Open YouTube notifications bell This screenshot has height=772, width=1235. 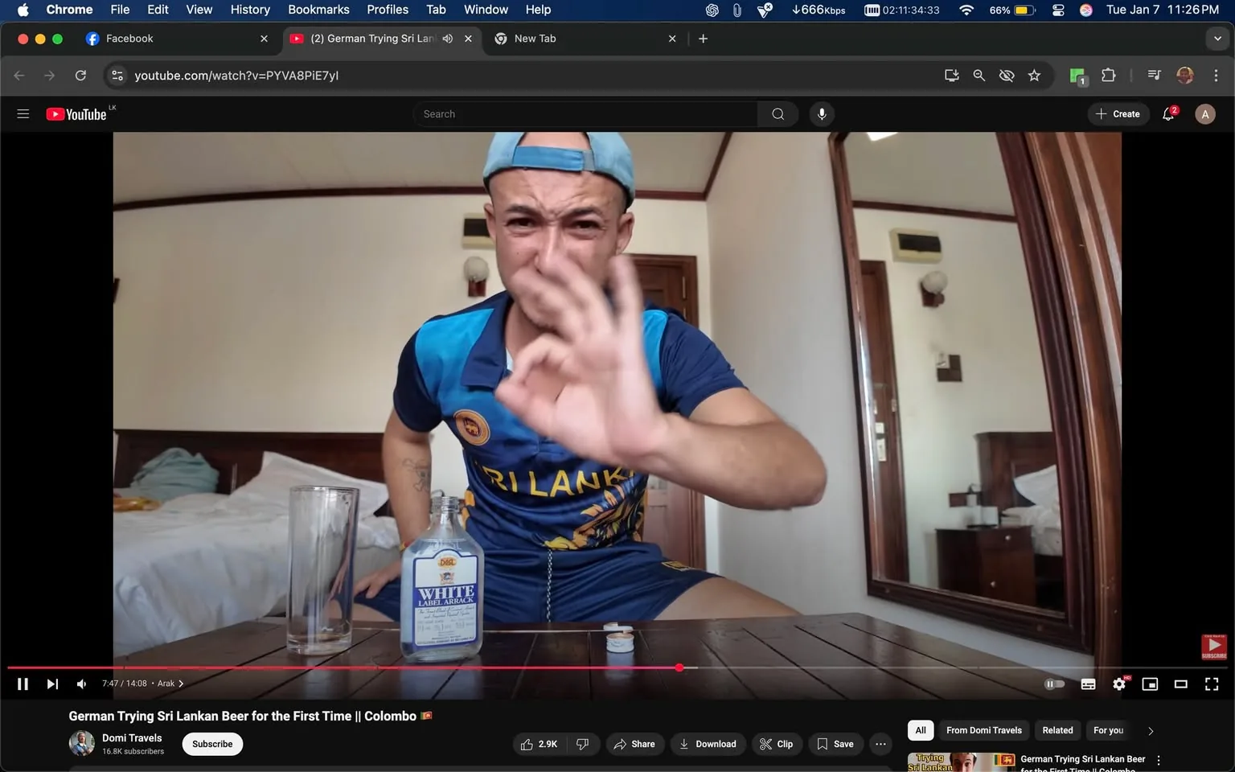(x=1167, y=113)
